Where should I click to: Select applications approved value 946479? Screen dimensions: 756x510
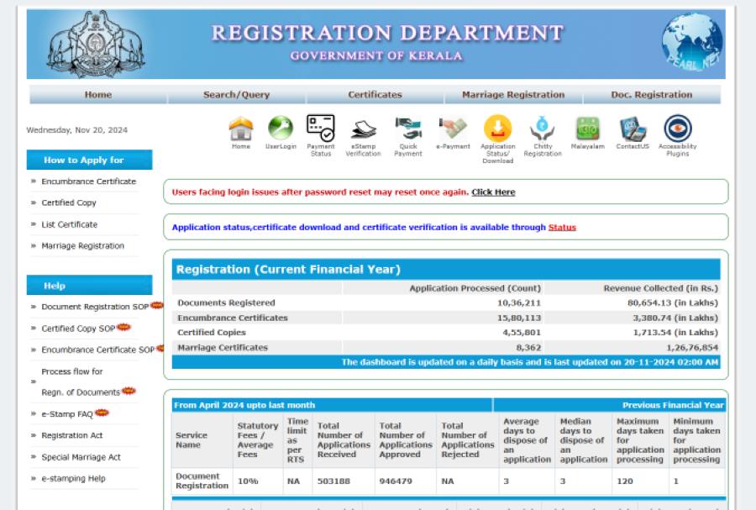click(396, 481)
